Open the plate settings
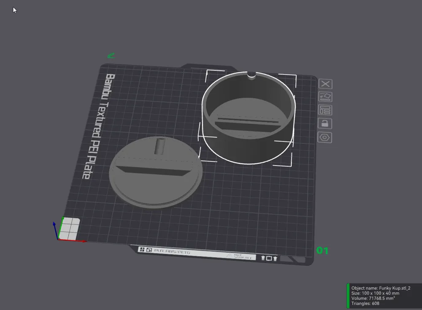422x310 pixels. coord(325,137)
